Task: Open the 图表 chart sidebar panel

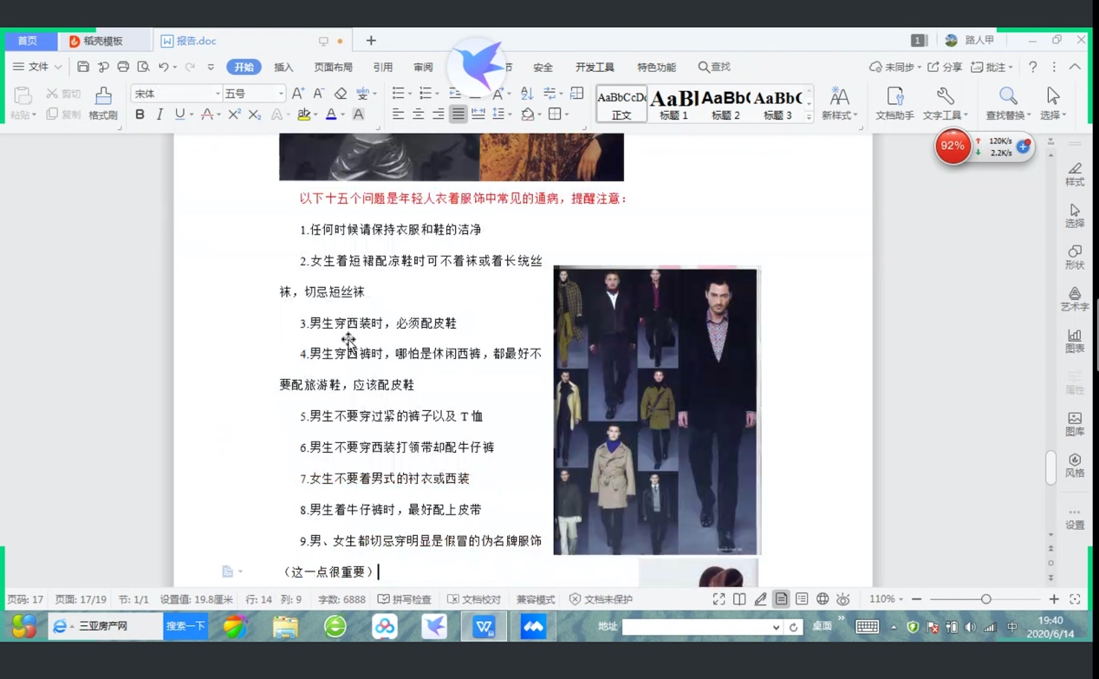Action: point(1075,341)
